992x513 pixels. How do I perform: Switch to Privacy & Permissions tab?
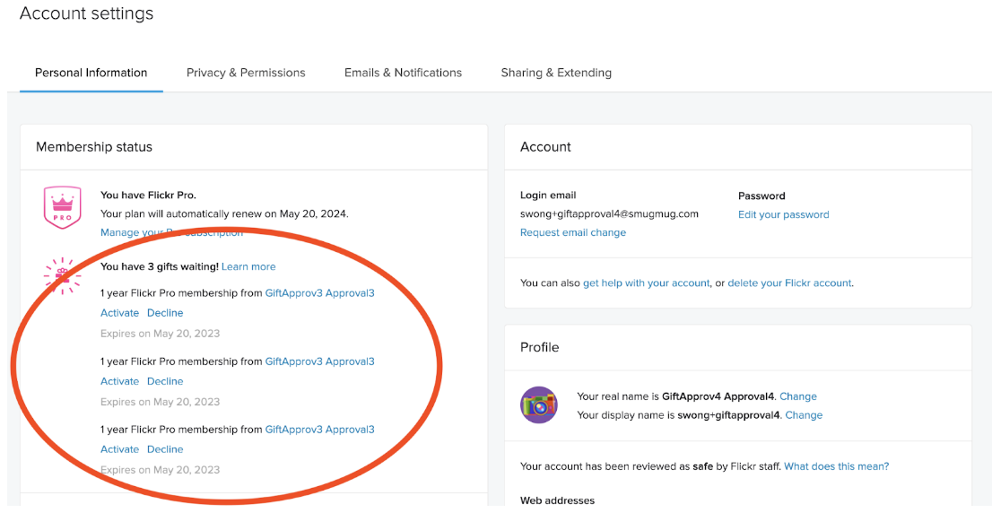coord(246,73)
